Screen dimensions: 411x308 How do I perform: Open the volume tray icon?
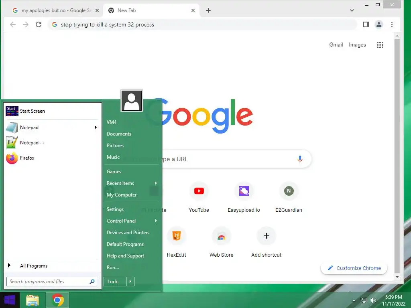coord(373,300)
